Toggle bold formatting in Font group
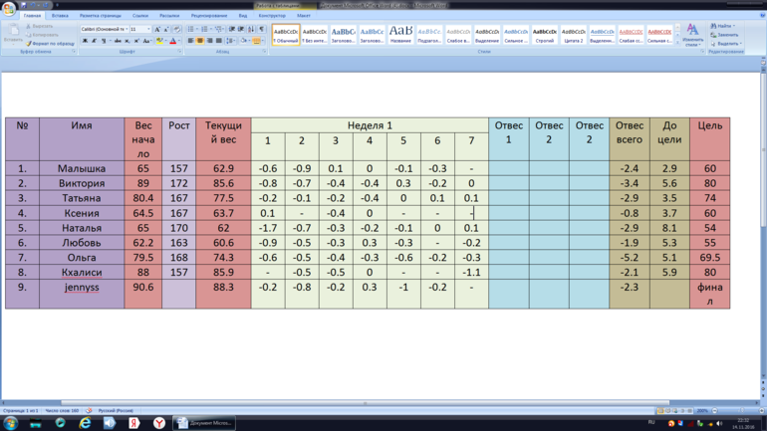Viewport: 767px width, 431px height. (x=85, y=41)
